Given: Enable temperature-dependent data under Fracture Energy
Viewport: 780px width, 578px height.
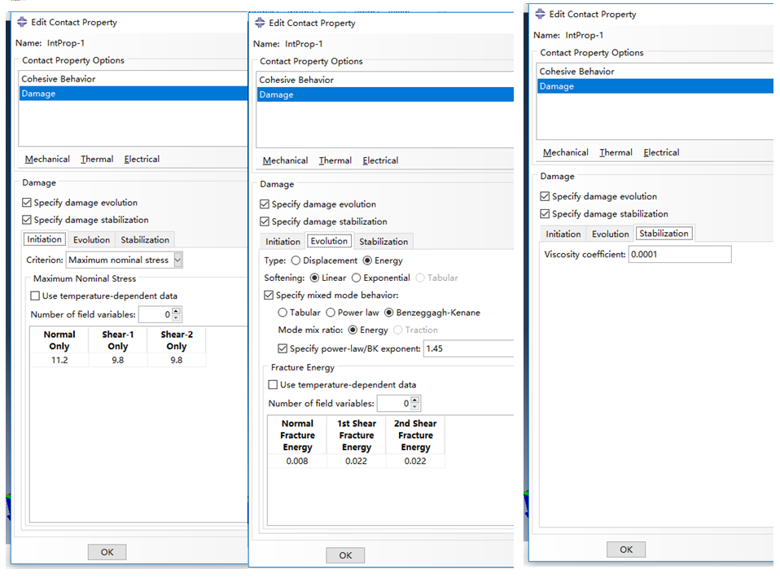Looking at the screenshot, I should tap(273, 384).
